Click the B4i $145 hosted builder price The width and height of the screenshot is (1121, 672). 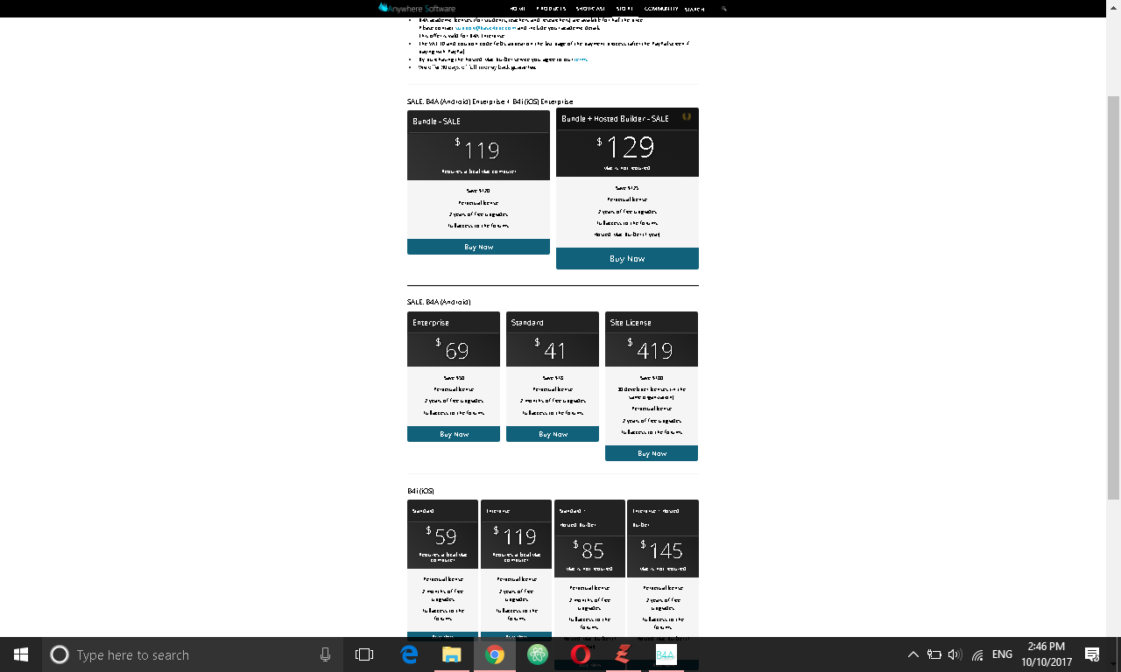[662, 549]
